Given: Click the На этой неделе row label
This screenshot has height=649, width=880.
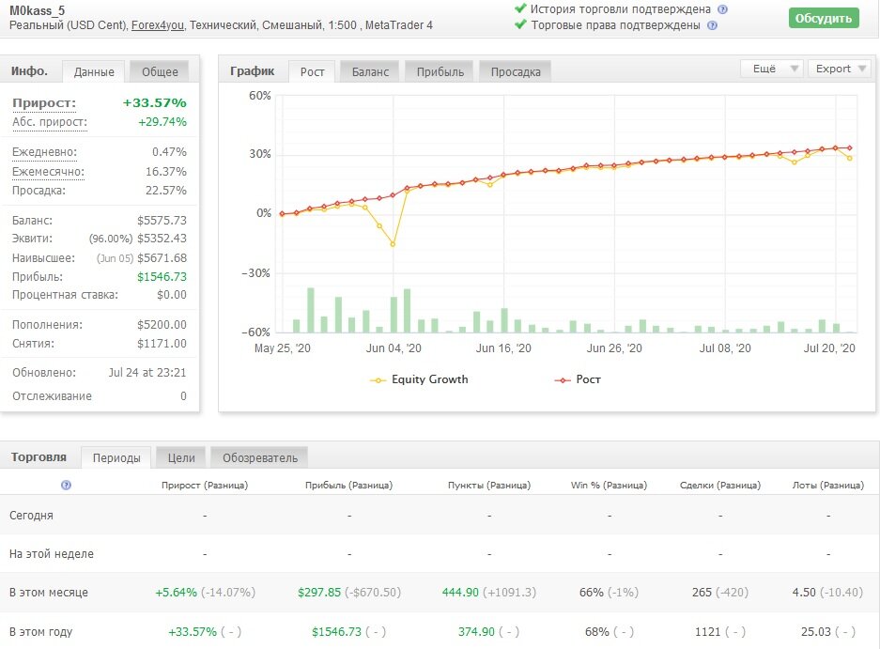Looking at the screenshot, I should (52, 553).
